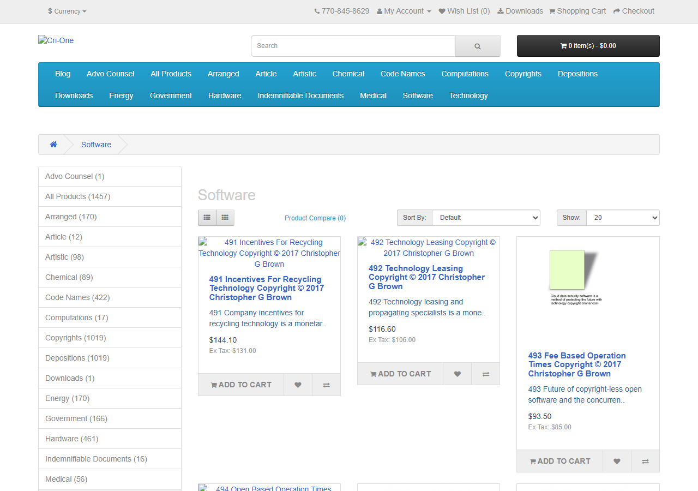Select Computations (17) in sidebar
Screen dimensions: 698x491
[x=110, y=318]
